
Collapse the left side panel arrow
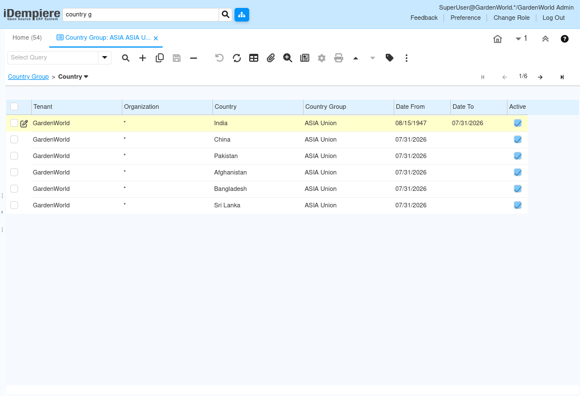pos(2,212)
